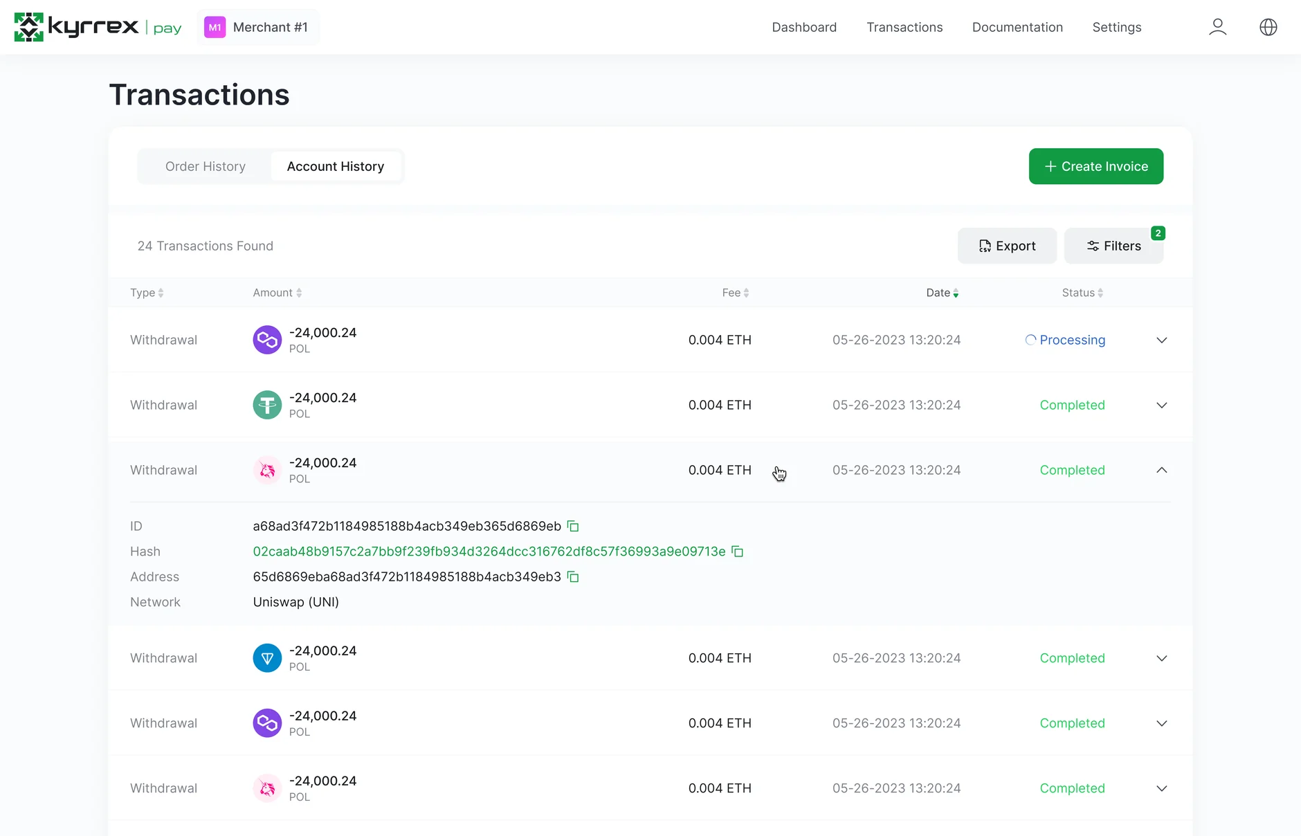This screenshot has height=836, width=1301.
Task: Click the Polygon coin icon in Processing row
Action: (x=267, y=340)
